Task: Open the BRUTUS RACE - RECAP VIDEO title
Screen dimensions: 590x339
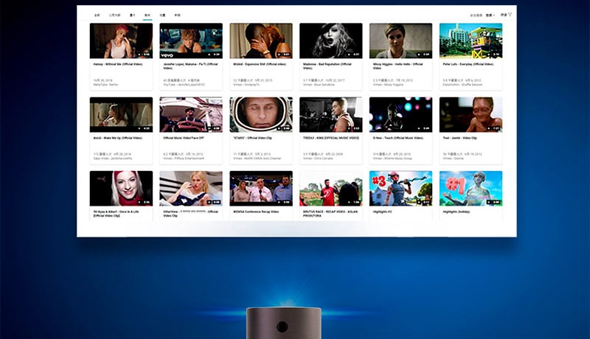Action: 330,214
